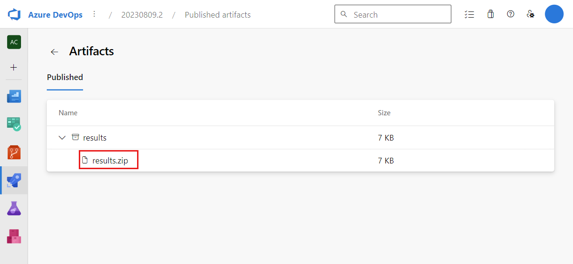
Task: Select the Published tab
Action: tap(65, 77)
